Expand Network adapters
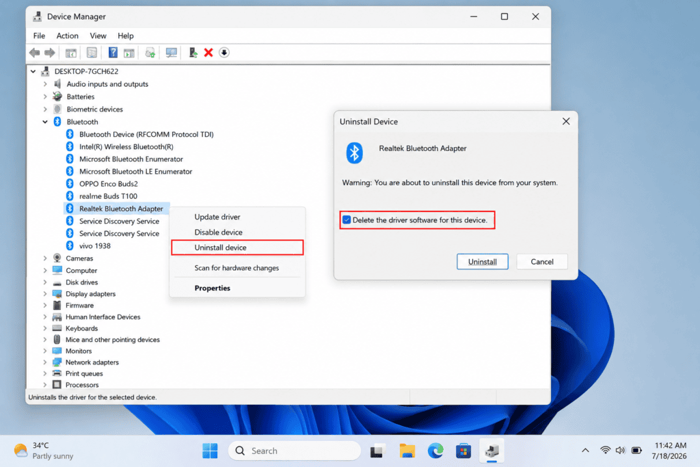Screen dimensions: 700x467 [x=45, y=362]
